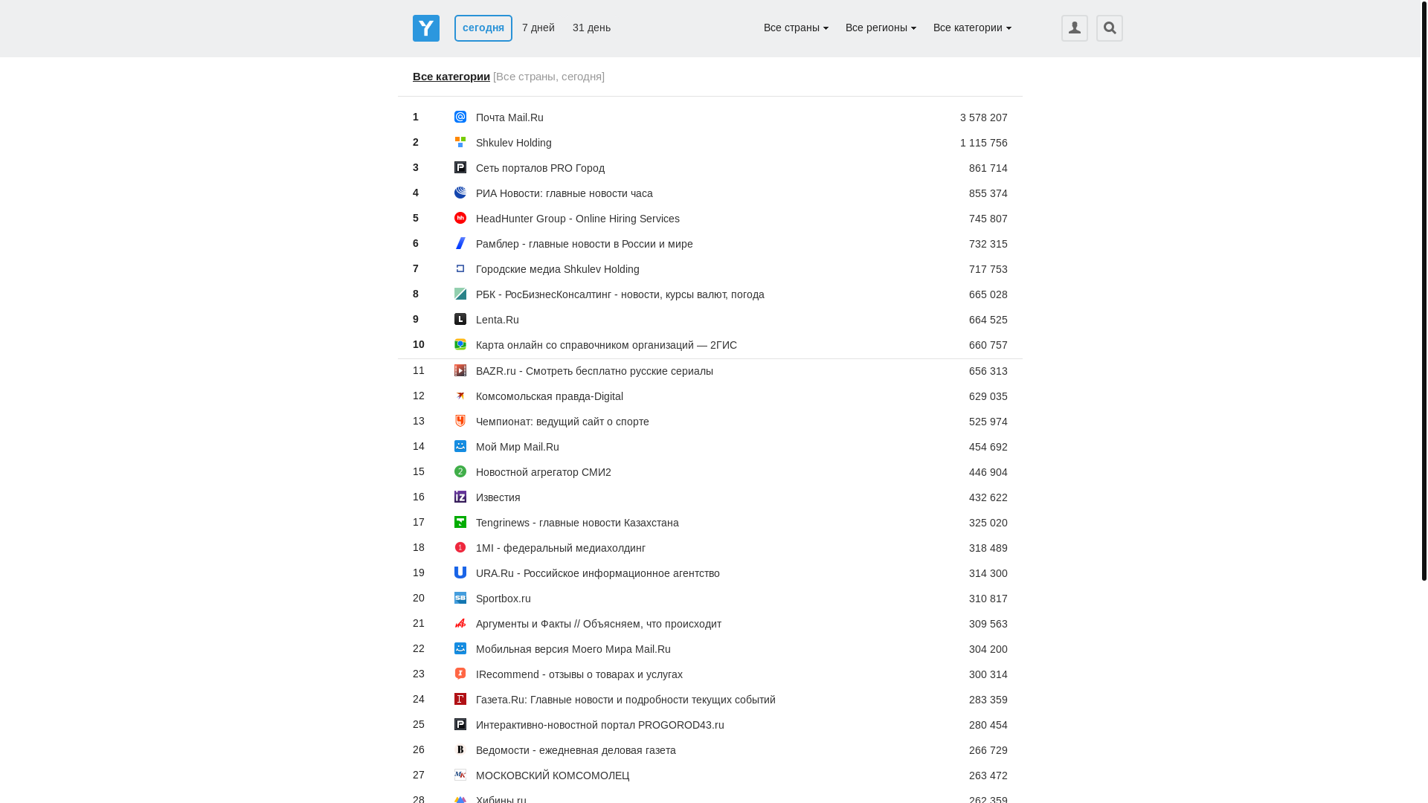Open the user account icon
The height and width of the screenshot is (803, 1428).
(1074, 28)
